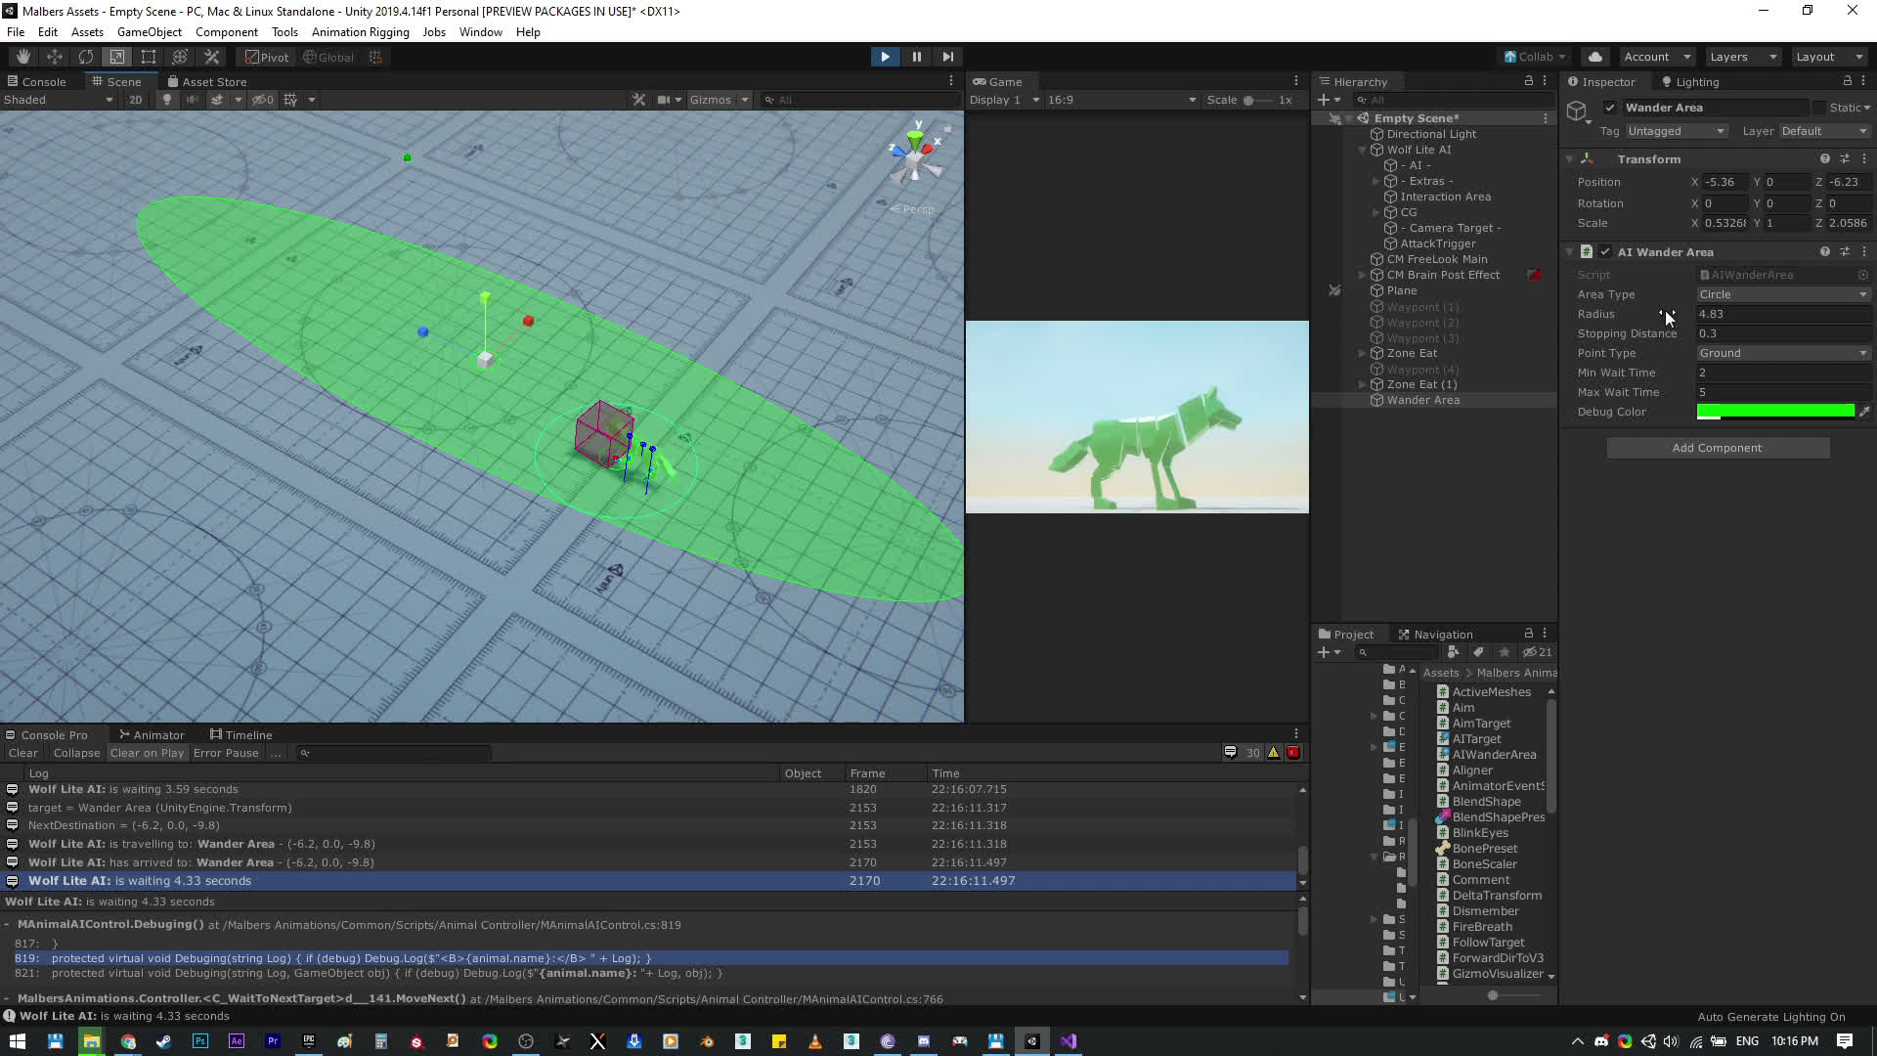Click the eyedropper next to Debug Color
This screenshot has width=1877, height=1056.
pyautogui.click(x=1864, y=412)
